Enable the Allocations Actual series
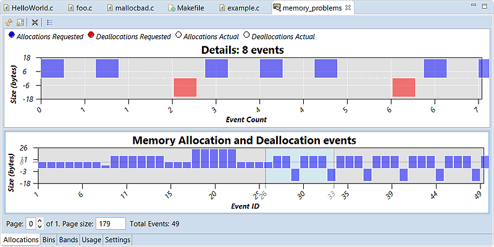Screen dimensions: 494x247 pyautogui.click(x=179, y=36)
